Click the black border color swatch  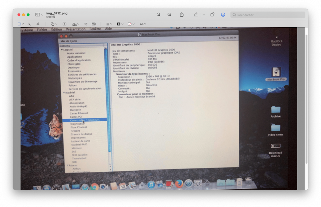(x=118, y=24)
